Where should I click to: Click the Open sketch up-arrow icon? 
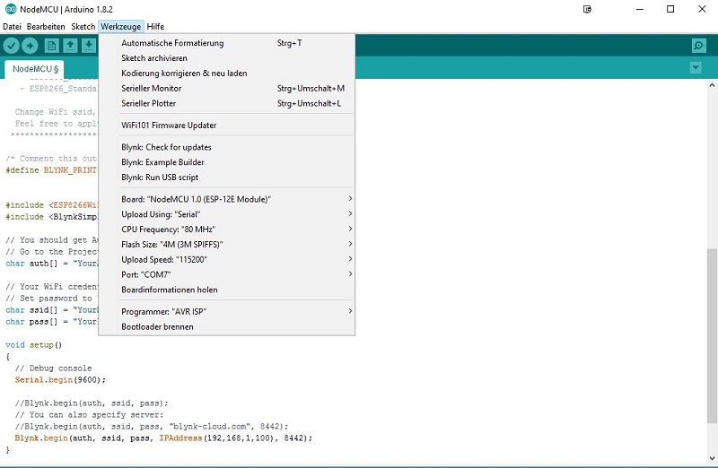(x=70, y=46)
